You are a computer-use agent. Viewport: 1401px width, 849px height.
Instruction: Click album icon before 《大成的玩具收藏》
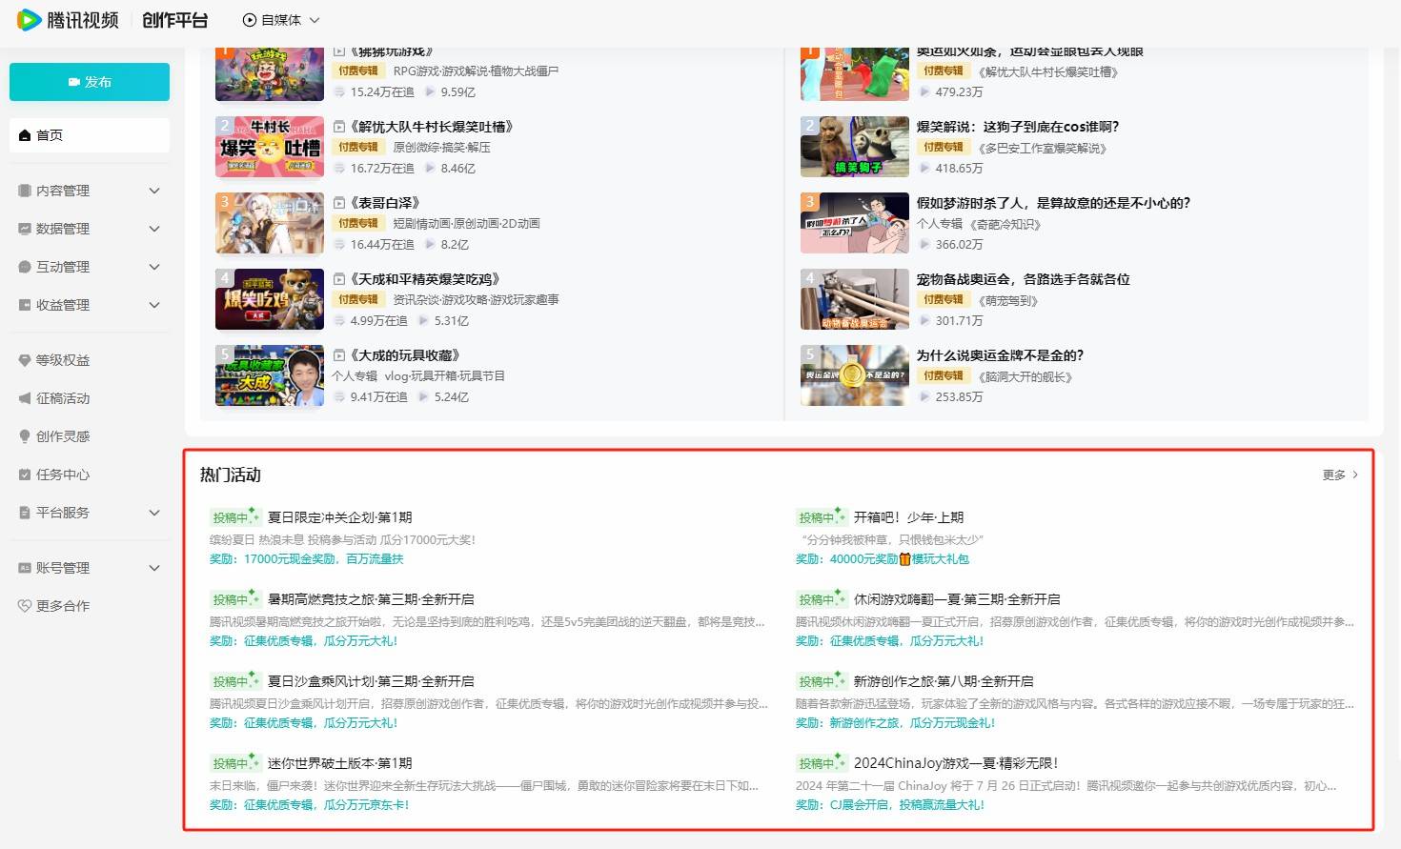[338, 355]
